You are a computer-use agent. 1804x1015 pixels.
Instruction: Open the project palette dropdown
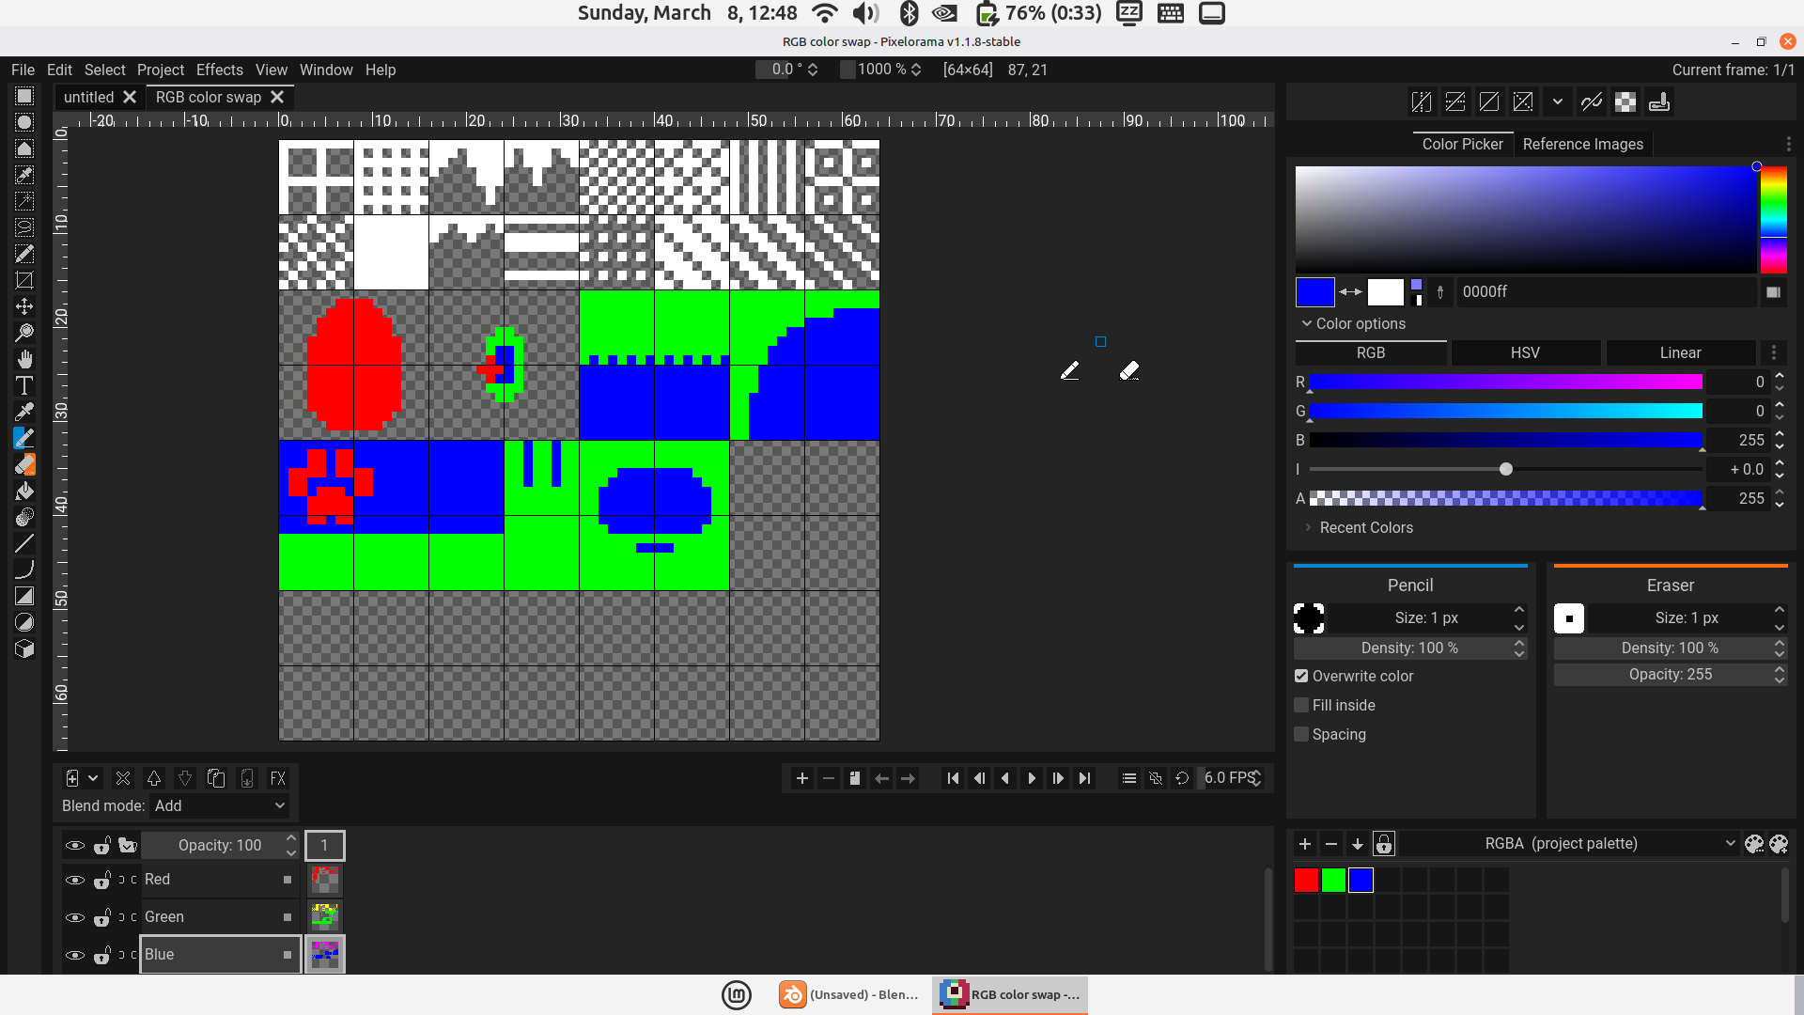click(1607, 843)
